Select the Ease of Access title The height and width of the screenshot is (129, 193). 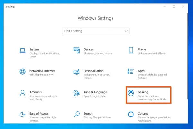click(39, 114)
